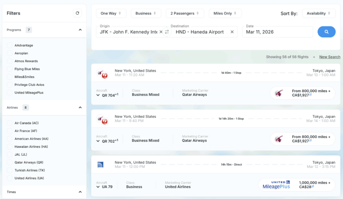343x199 pixels.
Task: Click the Mar 11, 2026 date field
Action: point(278,32)
